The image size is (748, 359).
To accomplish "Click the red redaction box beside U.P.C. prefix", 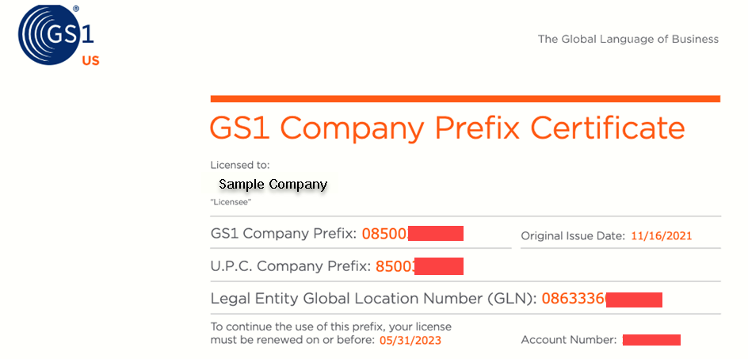I will point(438,266).
